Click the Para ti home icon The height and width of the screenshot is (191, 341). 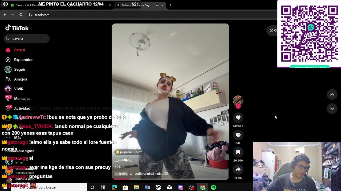8,50
